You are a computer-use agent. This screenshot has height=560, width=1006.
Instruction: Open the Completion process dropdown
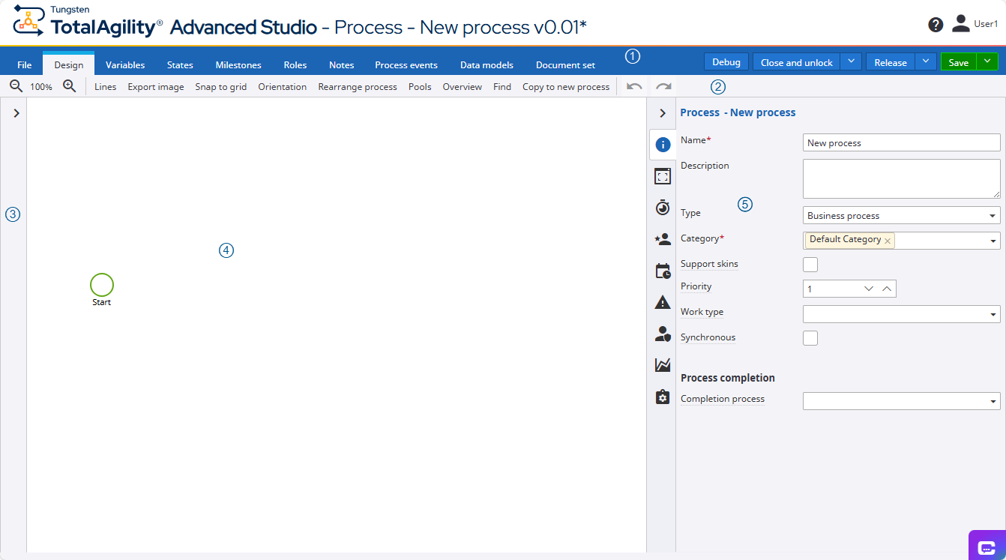[x=991, y=400]
